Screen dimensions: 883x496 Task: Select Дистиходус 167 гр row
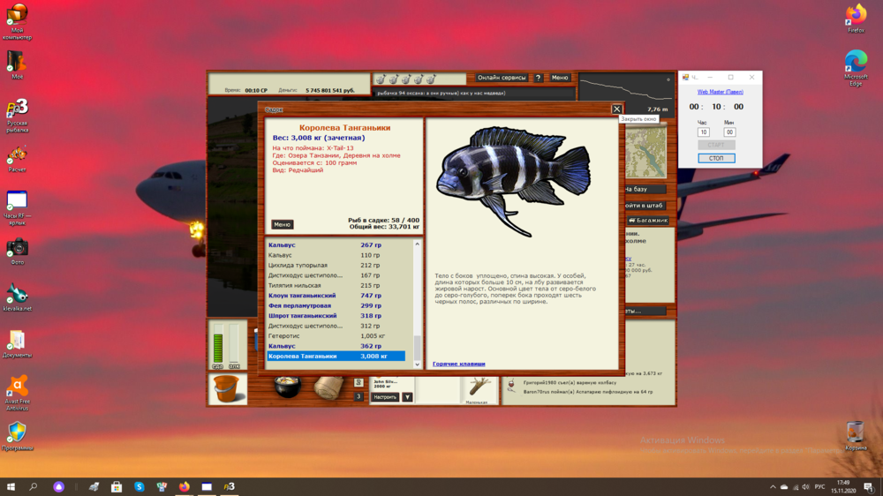pyautogui.click(x=336, y=275)
